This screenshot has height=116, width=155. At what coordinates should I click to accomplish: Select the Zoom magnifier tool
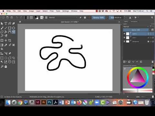click(2, 67)
